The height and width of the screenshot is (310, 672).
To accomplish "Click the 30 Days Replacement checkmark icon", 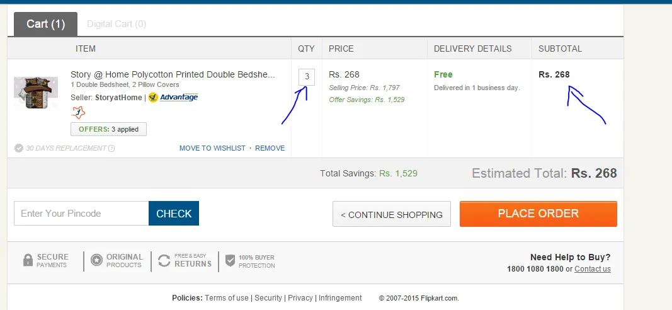I will pos(18,148).
